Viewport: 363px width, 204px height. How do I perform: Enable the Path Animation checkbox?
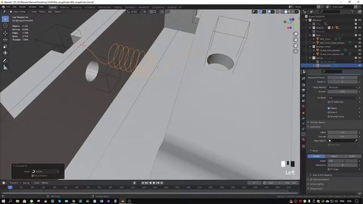coord(311,180)
